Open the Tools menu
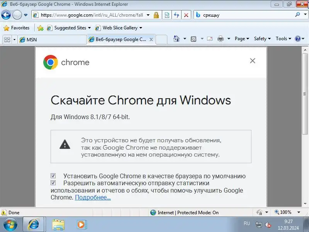The width and height of the screenshot is (309, 232). coord(284,39)
